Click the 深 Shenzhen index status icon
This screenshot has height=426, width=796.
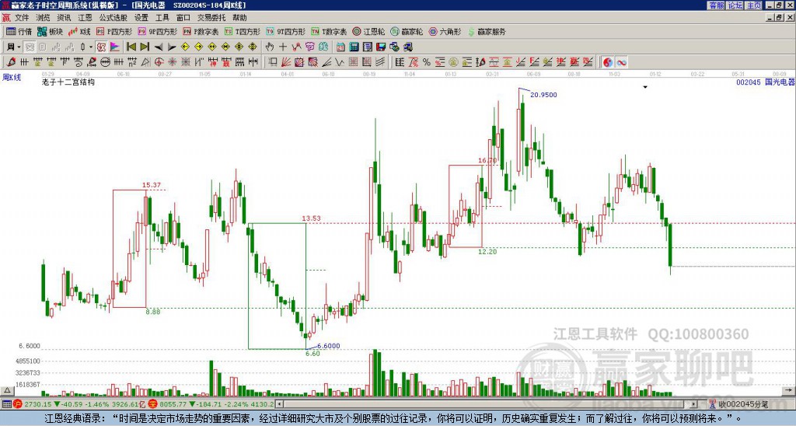[x=153, y=404]
